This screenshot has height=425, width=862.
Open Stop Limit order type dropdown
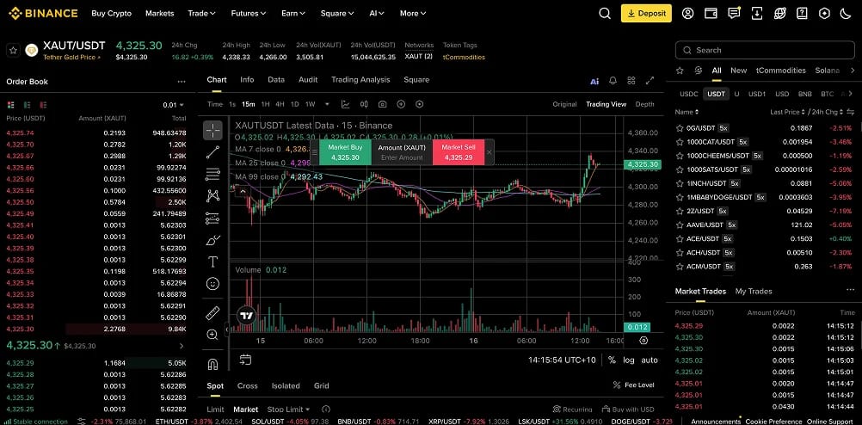pos(288,410)
